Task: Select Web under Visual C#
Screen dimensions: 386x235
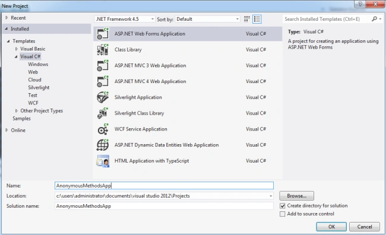Action: coord(33,72)
